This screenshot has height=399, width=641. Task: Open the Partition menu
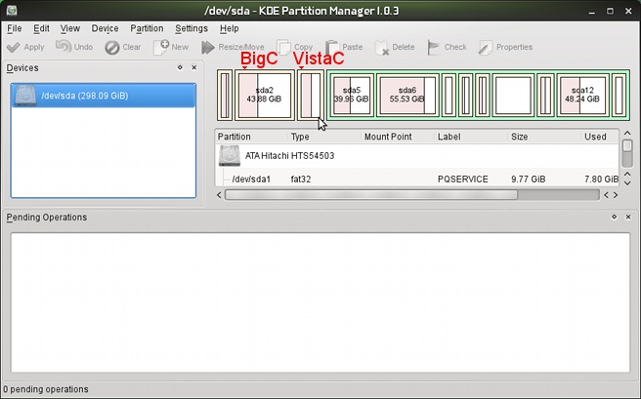pos(147,28)
